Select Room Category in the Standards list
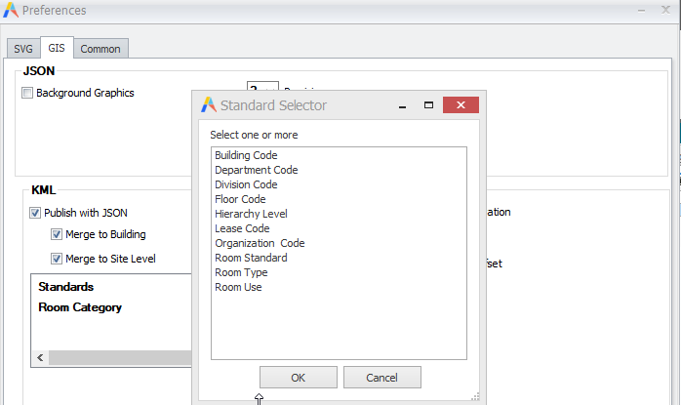681x405 pixels. [x=80, y=307]
